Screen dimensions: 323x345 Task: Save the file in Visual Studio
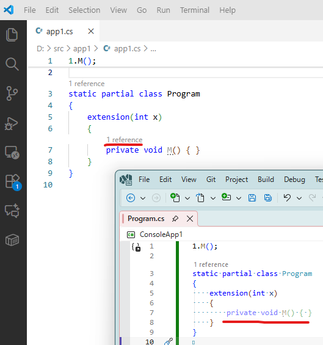[252, 198]
